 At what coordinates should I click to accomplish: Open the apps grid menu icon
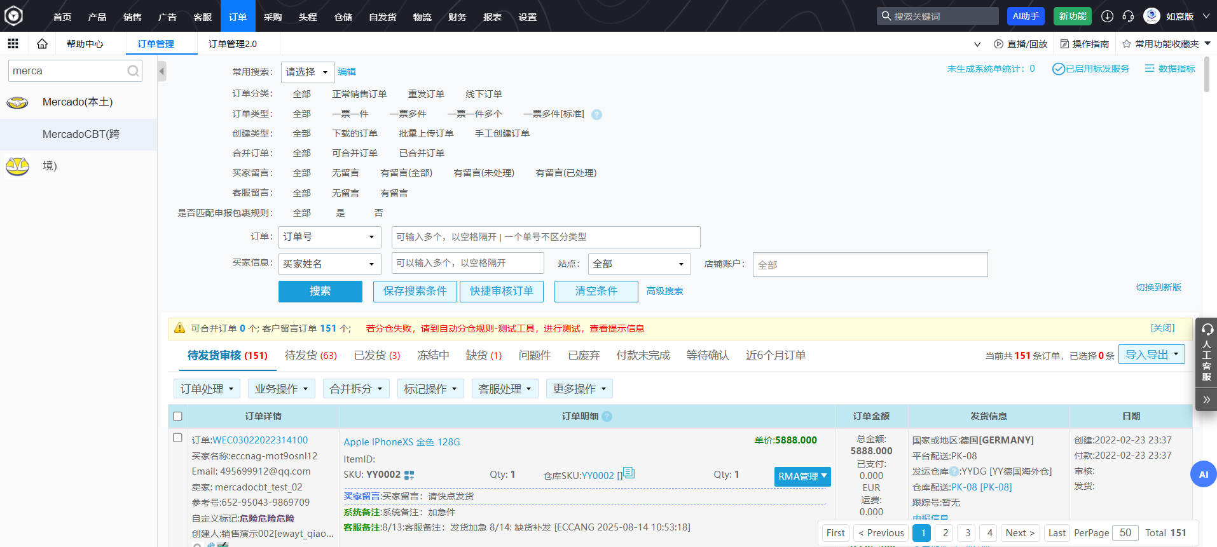pos(13,43)
